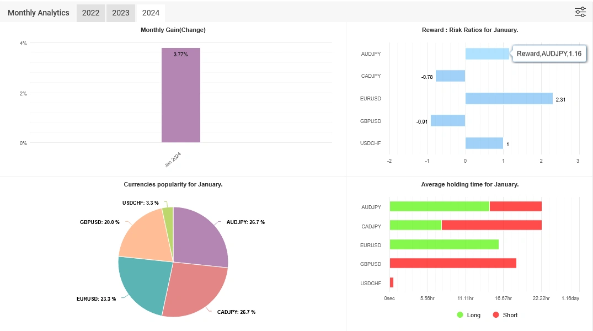
Task: Click the GBPUSD red short holding bar
Action: [x=453, y=263]
